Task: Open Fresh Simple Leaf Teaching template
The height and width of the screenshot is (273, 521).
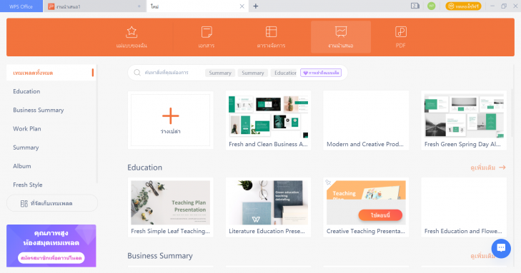Action: pyautogui.click(x=171, y=207)
